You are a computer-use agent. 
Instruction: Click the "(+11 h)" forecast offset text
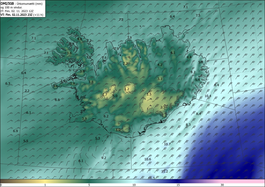tap(38, 15)
